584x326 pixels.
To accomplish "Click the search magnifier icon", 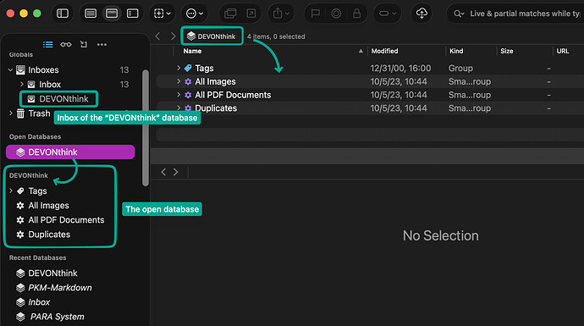I will [459, 14].
